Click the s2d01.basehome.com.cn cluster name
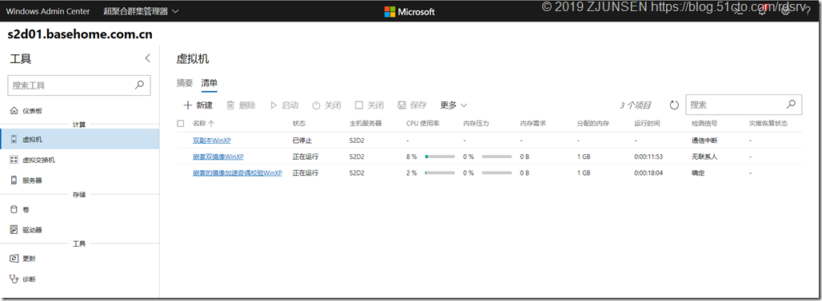 point(80,35)
